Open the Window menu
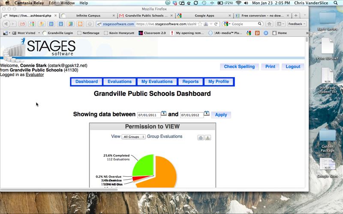The width and height of the screenshot is (343, 214). (67, 3)
